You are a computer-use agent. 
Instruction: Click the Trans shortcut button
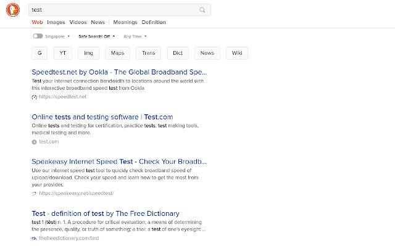click(x=148, y=53)
